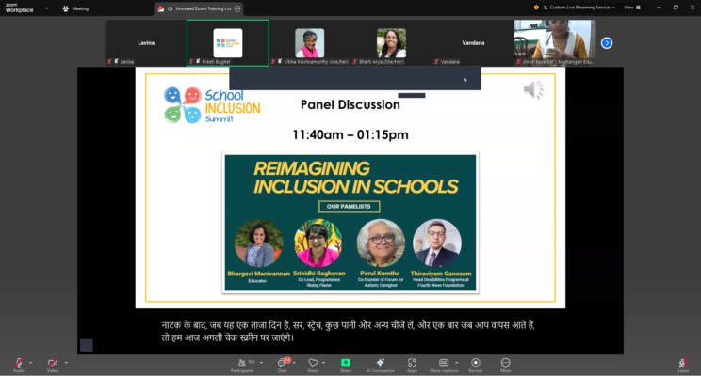Expand the arrow beside Show captions

[456, 363]
